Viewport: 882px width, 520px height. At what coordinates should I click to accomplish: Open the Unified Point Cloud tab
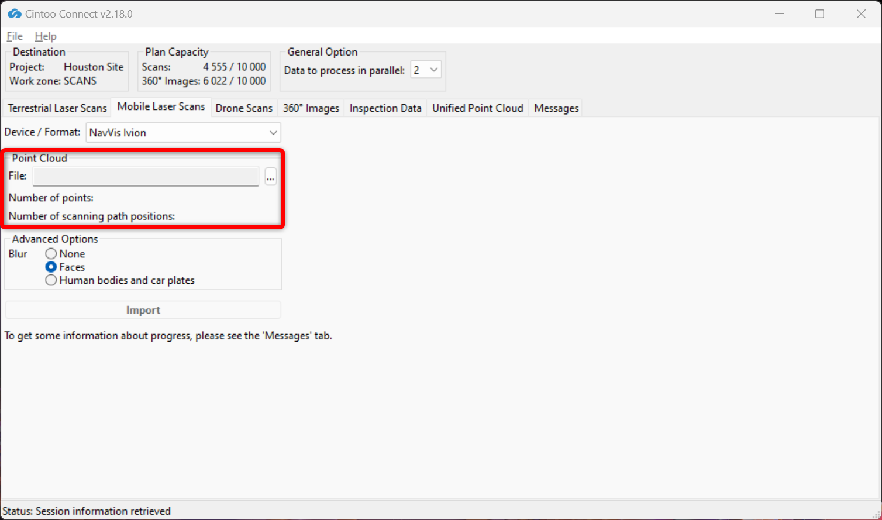478,108
